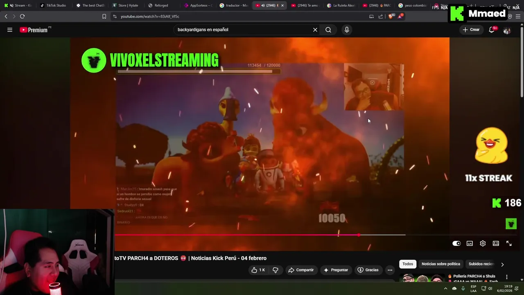Close the active YouTube (2946) tab
Image resolution: width=524 pixels, height=295 pixels.
click(x=282, y=5)
